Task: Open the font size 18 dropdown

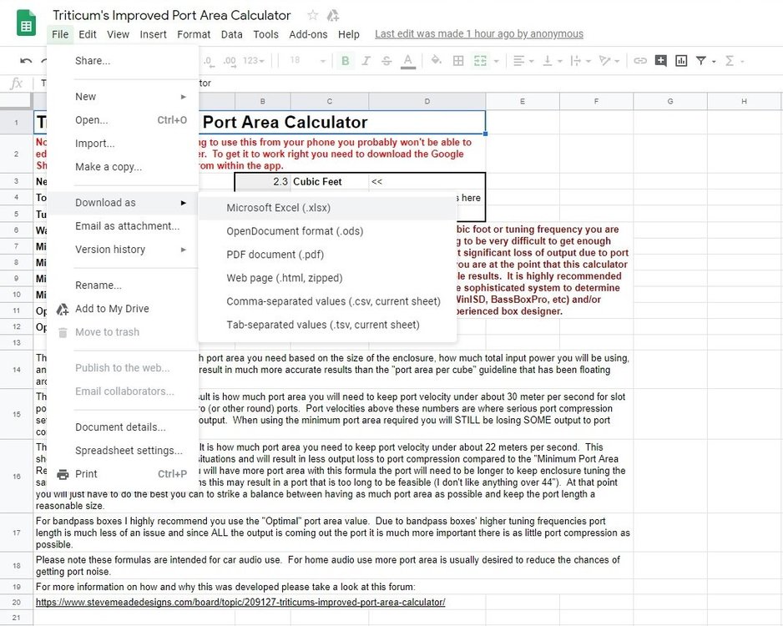Action: 307,61
